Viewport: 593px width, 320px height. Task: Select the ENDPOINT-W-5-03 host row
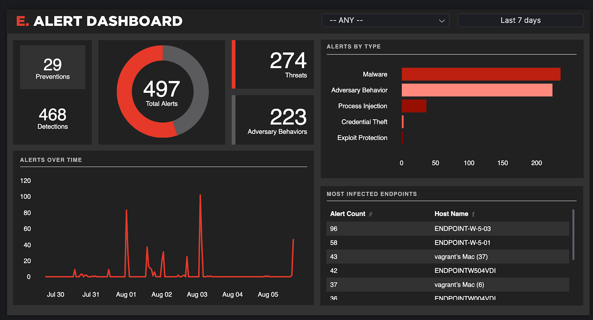[448, 229]
